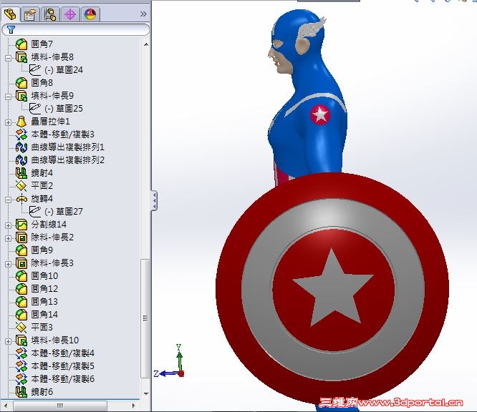Image resolution: width=477 pixels, height=412 pixels.
Task: Select the 本體-移動/複製6 feature icon
Action: pyautogui.click(x=21, y=379)
